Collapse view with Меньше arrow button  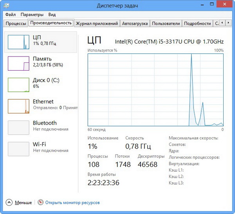coord(9,203)
